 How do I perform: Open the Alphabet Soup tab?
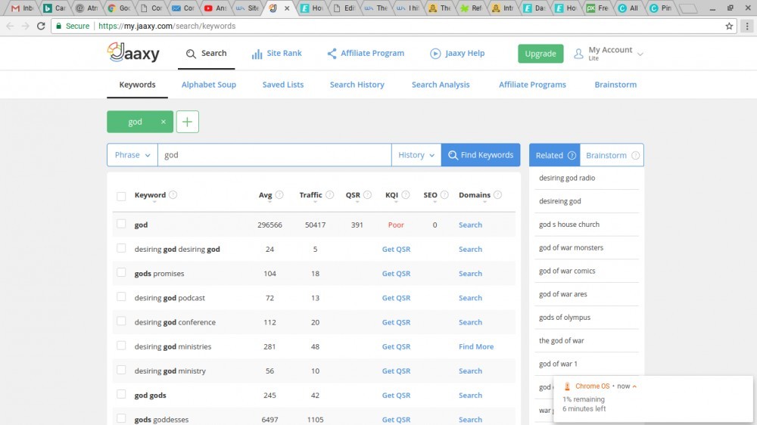point(209,85)
